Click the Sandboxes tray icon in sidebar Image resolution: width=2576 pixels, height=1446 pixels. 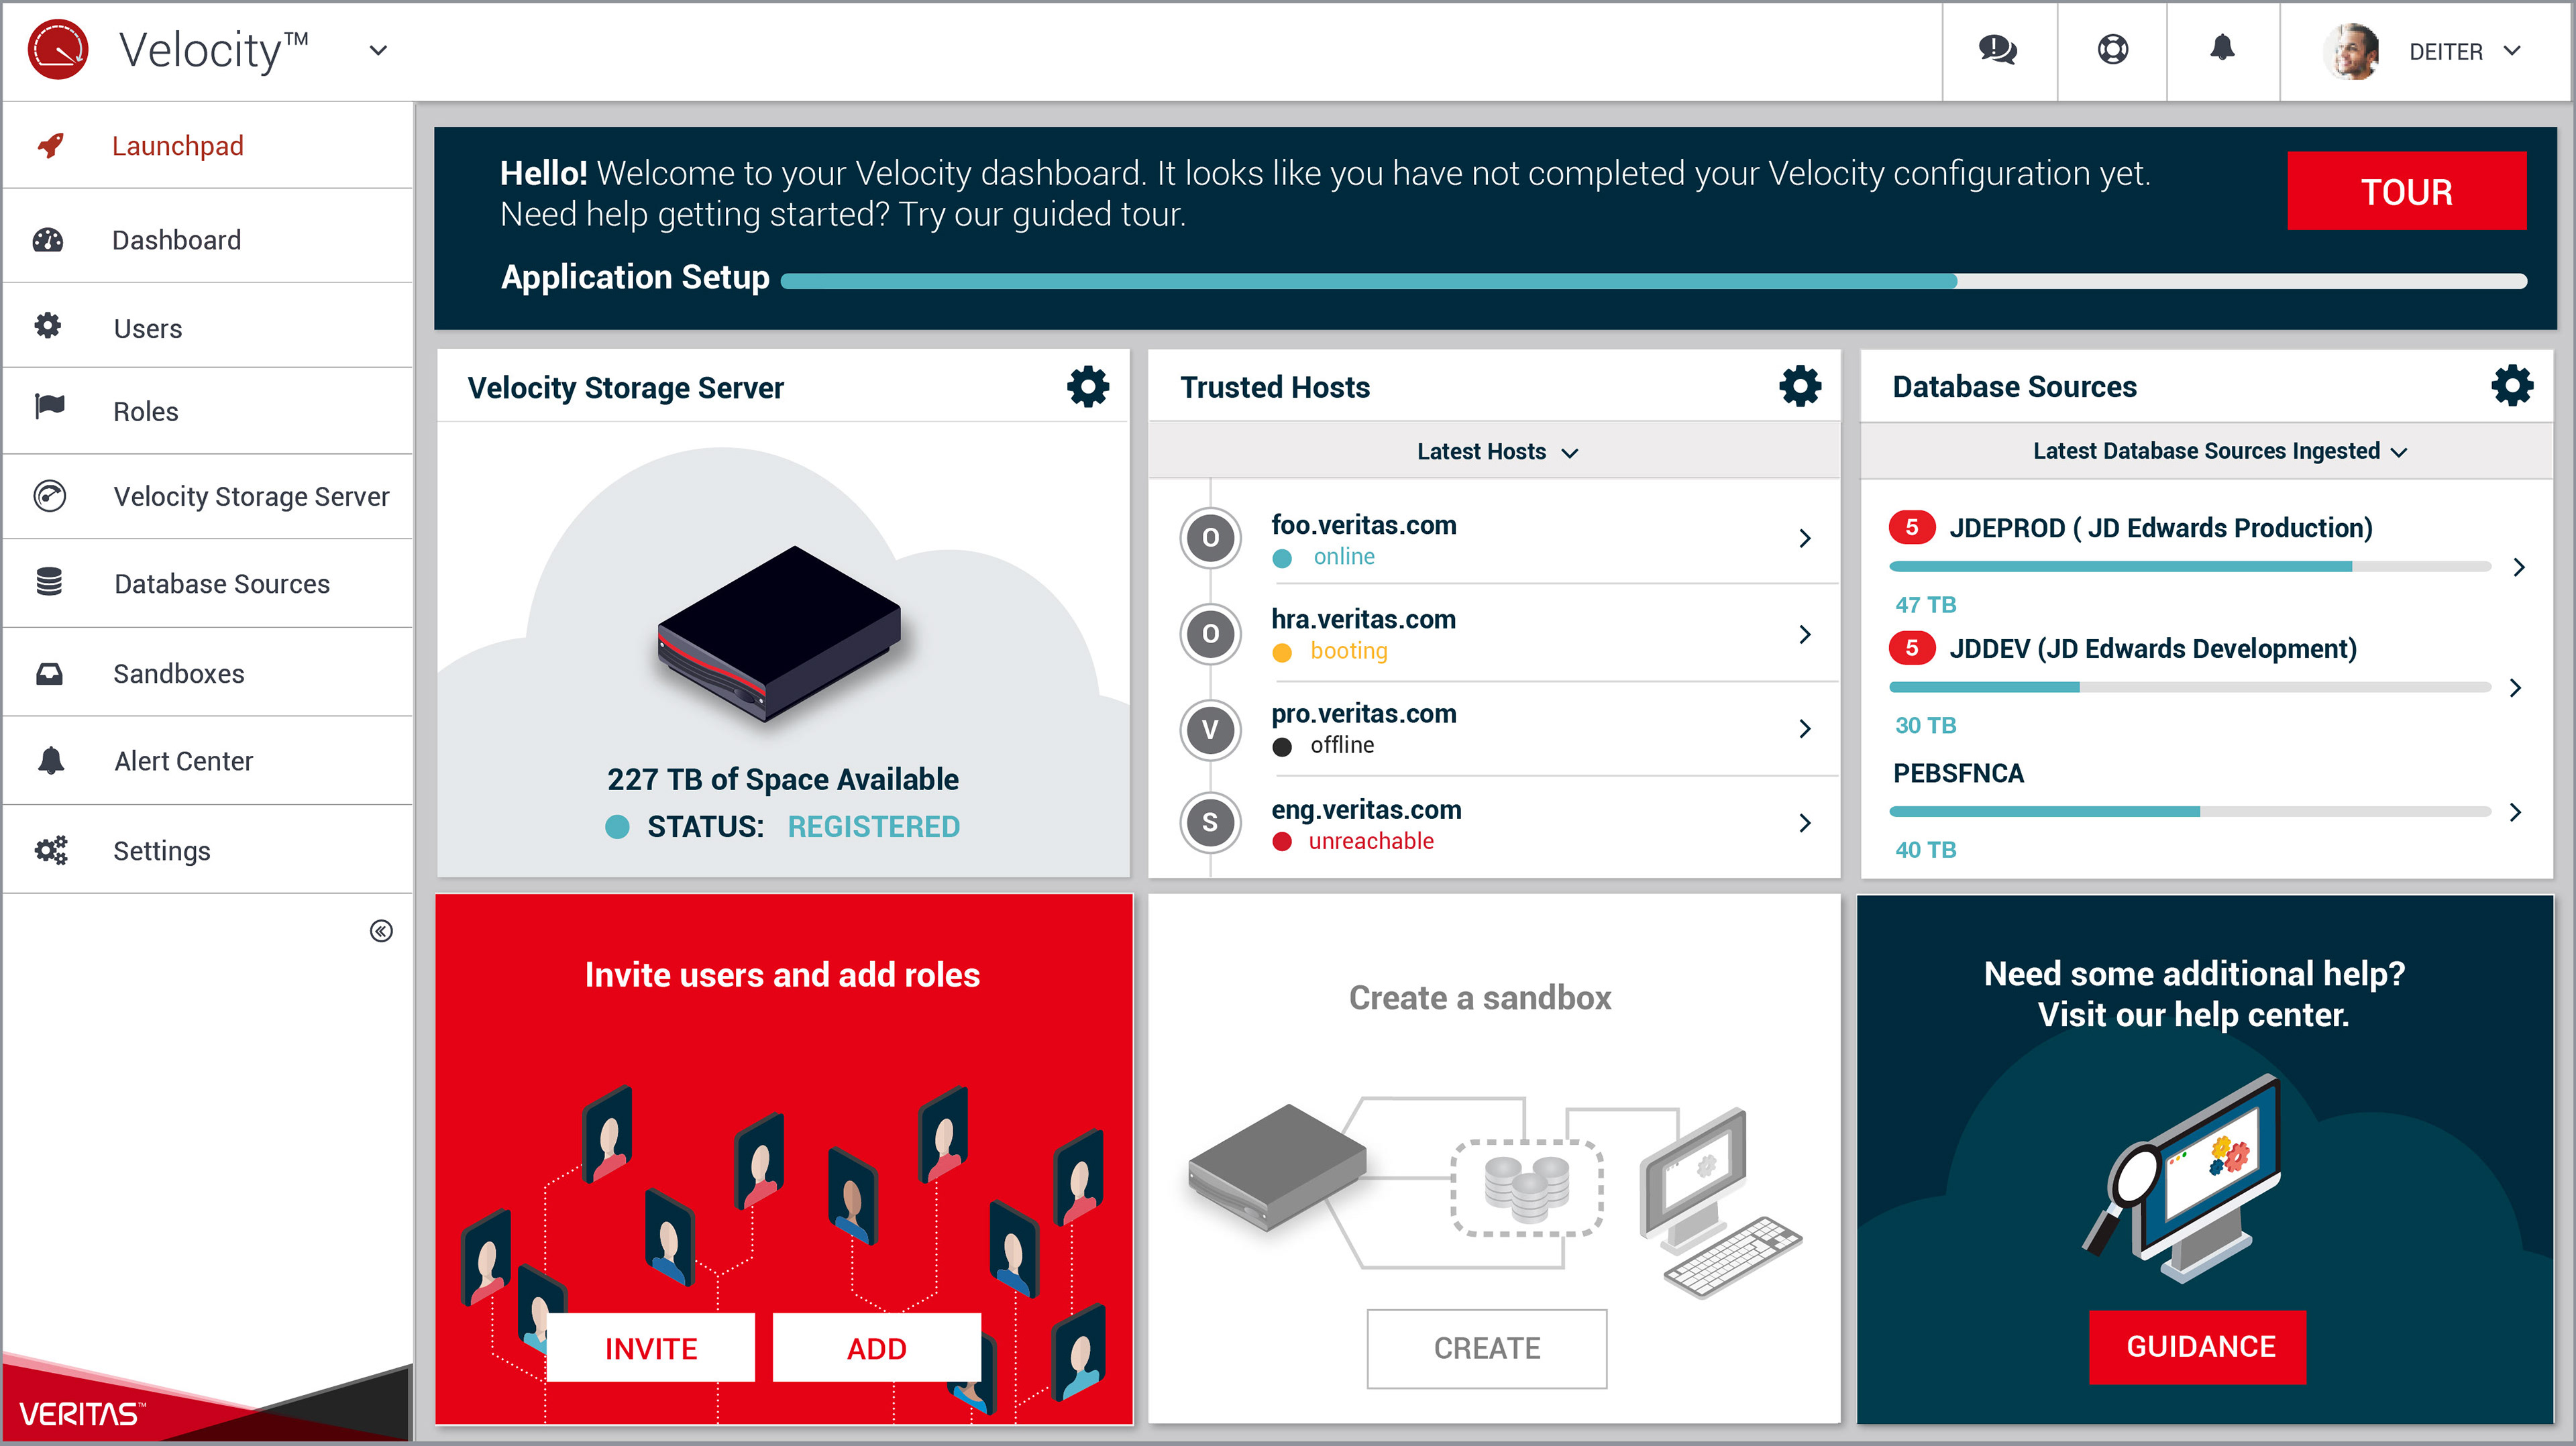50,674
